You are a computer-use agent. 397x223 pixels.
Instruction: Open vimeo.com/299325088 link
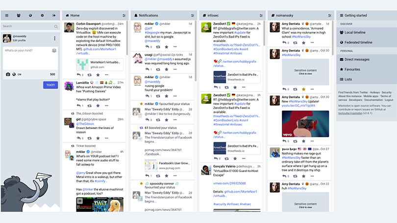(x=229, y=183)
